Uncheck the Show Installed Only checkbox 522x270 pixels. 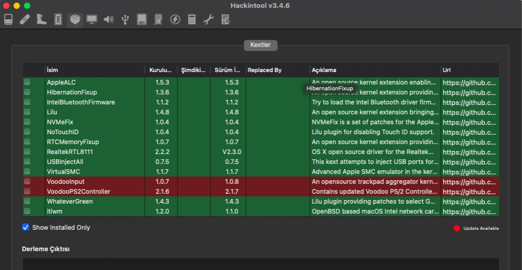point(26,227)
